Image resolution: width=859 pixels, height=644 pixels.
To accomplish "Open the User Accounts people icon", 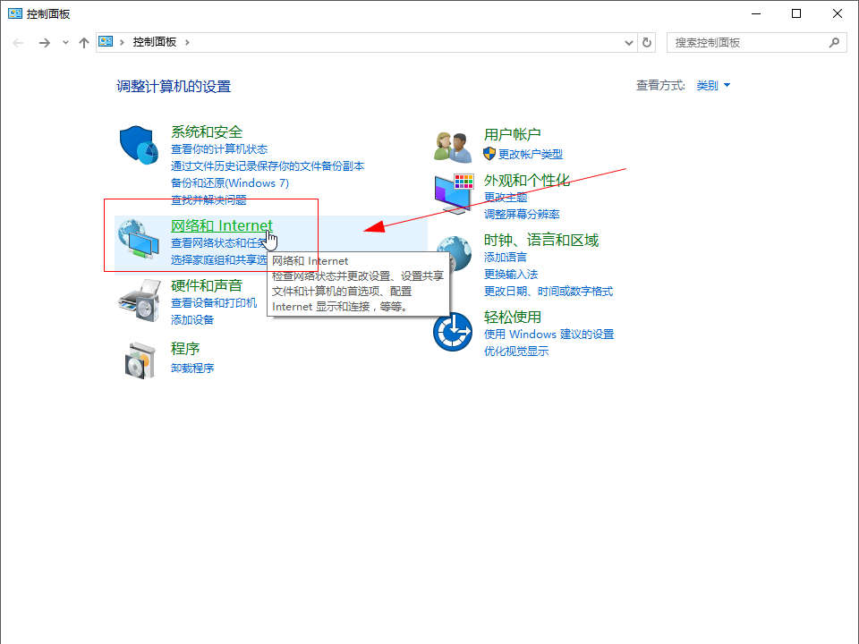I will tap(453, 147).
